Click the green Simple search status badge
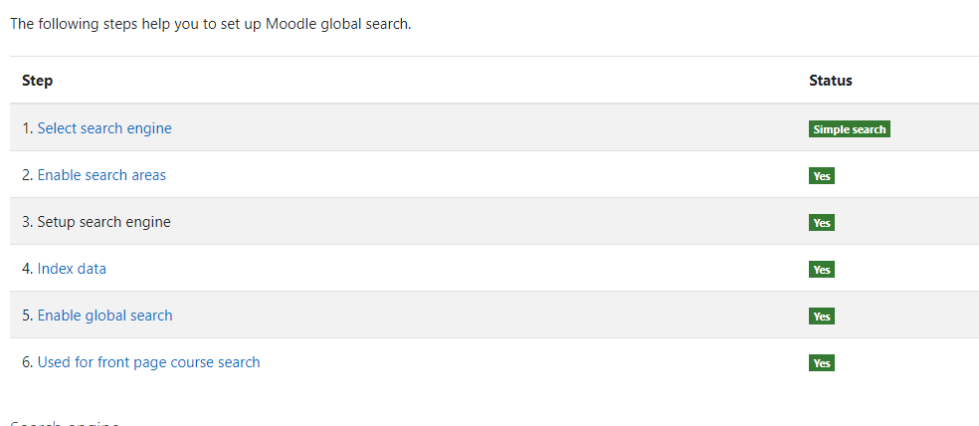The image size is (979, 426). [849, 129]
